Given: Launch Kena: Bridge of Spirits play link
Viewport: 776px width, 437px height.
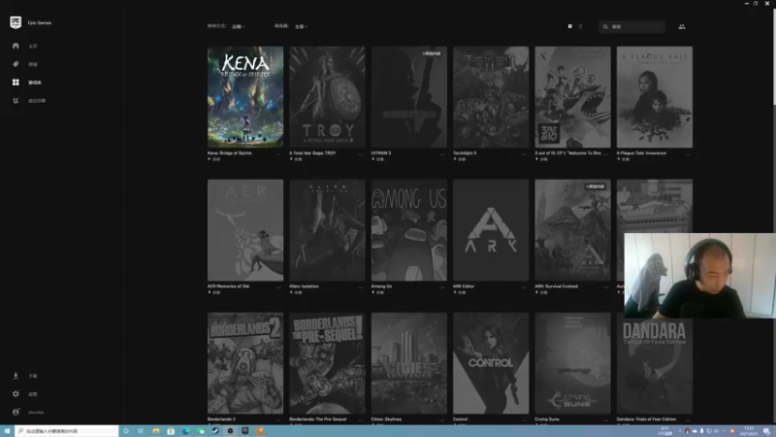Looking at the screenshot, I should click(214, 159).
